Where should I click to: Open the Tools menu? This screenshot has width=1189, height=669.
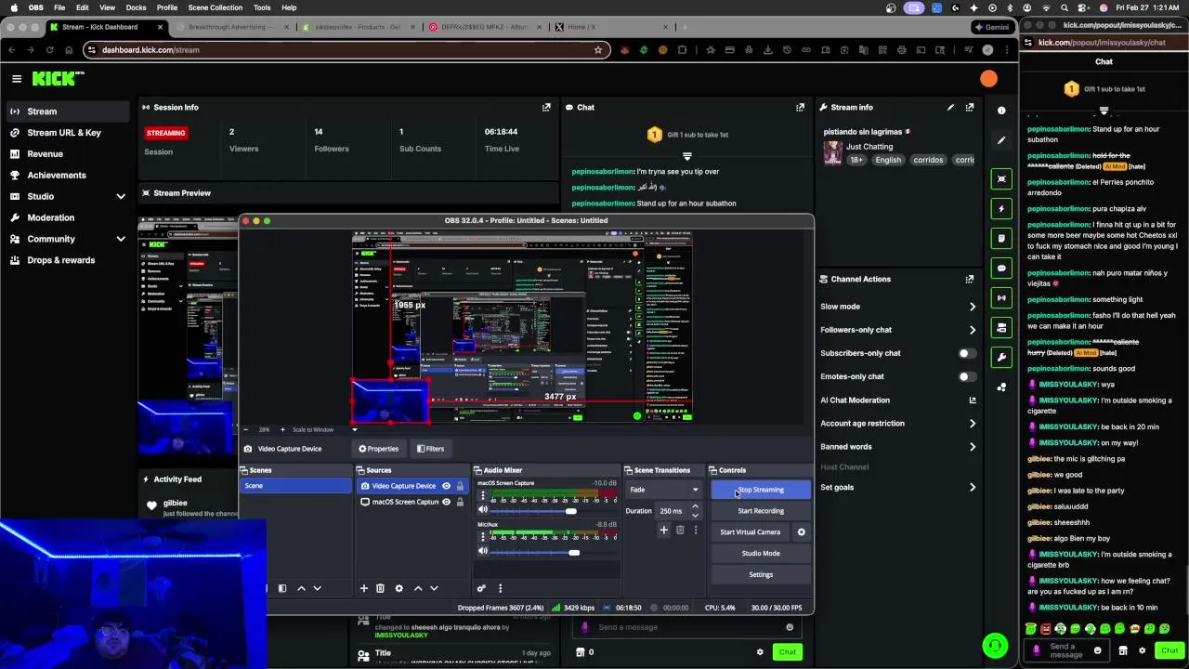pyautogui.click(x=262, y=7)
